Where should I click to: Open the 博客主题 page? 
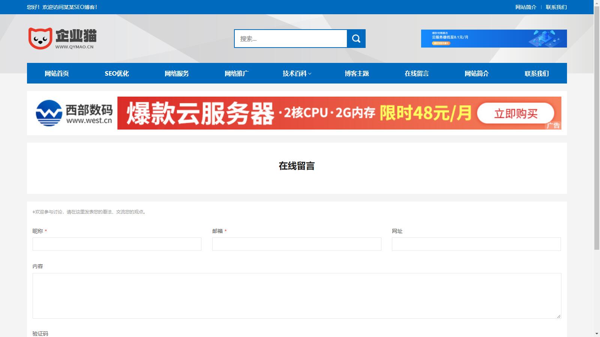pyautogui.click(x=357, y=73)
